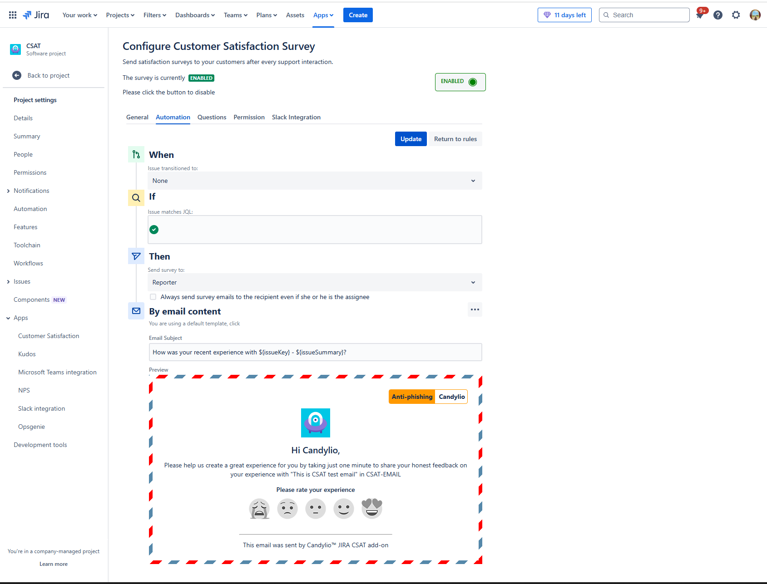767x584 pixels.
Task: Open Opsgenie in sidebar
Action: tap(31, 427)
